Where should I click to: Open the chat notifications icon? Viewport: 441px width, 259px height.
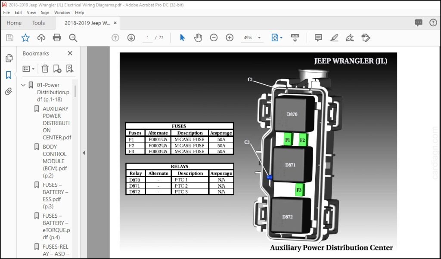[x=419, y=23]
